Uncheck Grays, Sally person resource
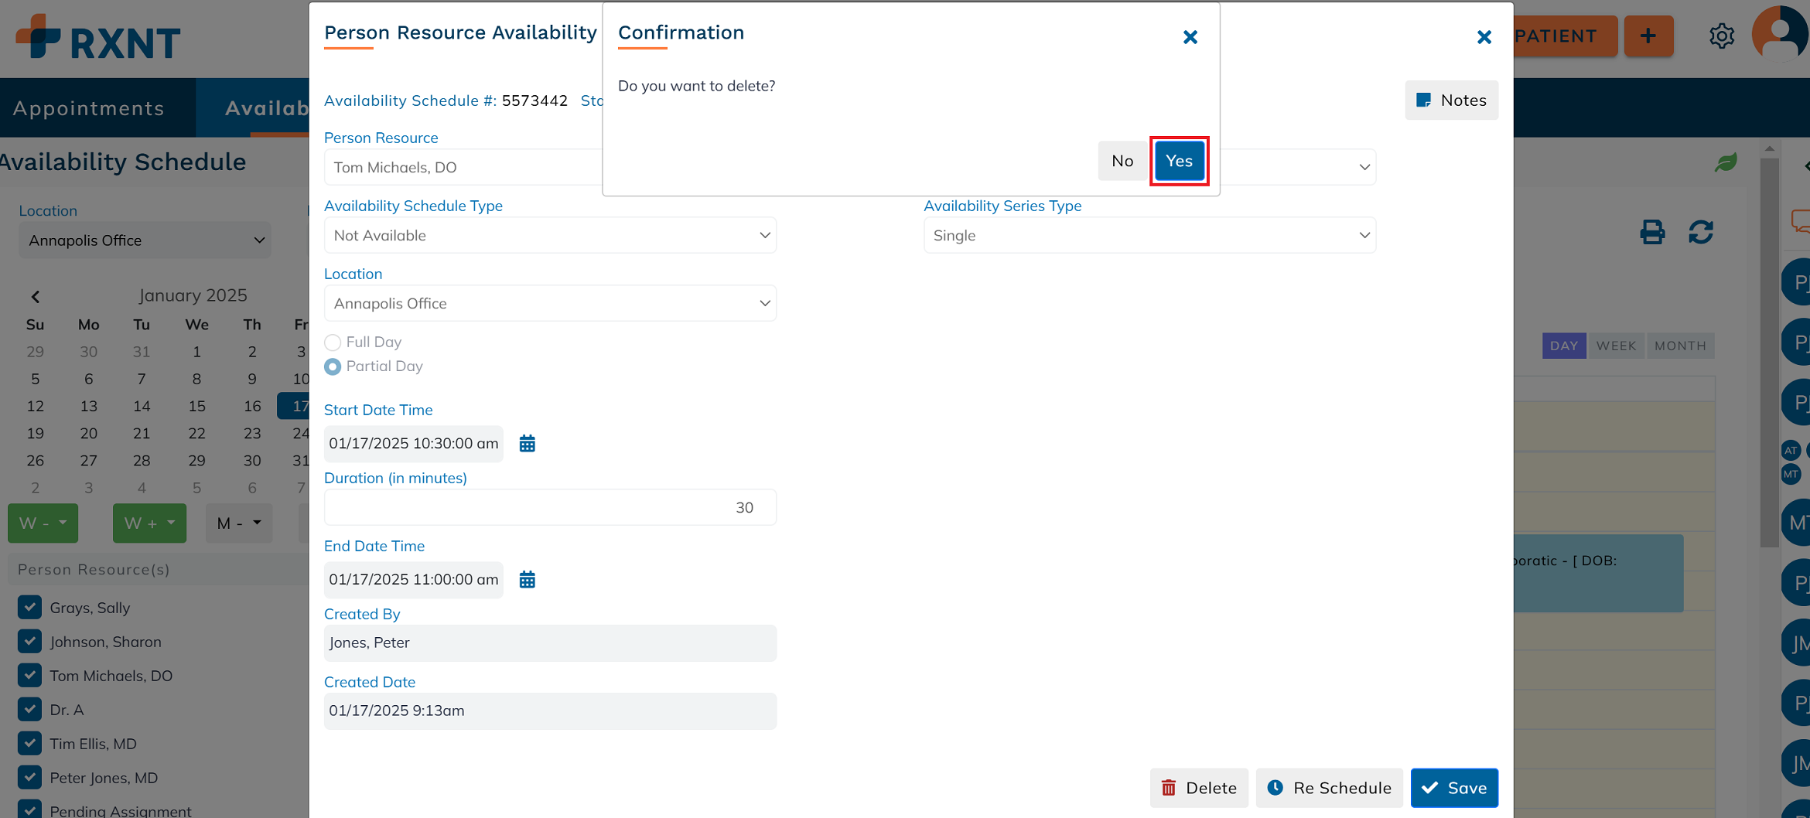Image resolution: width=1810 pixels, height=818 pixels. click(x=30, y=608)
